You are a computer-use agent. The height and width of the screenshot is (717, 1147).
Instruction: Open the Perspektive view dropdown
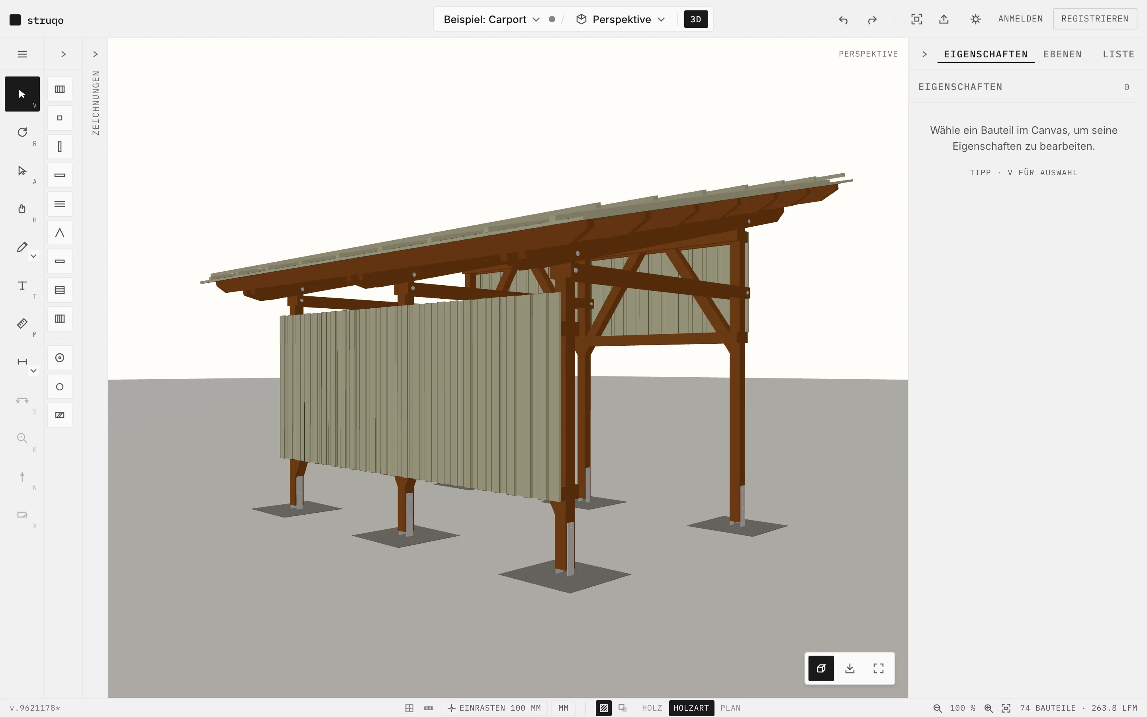(x=621, y=20)
